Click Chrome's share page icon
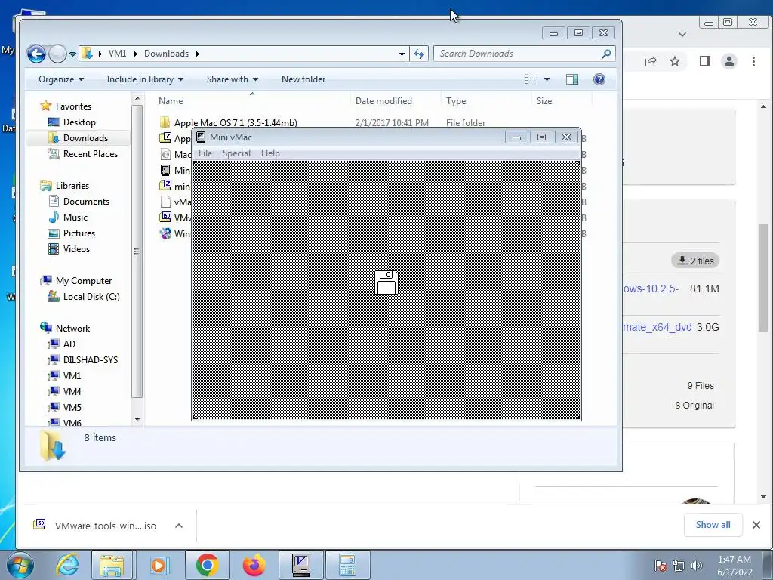Image resolution: width=773 pixels, height=580 pixels. 651,61
